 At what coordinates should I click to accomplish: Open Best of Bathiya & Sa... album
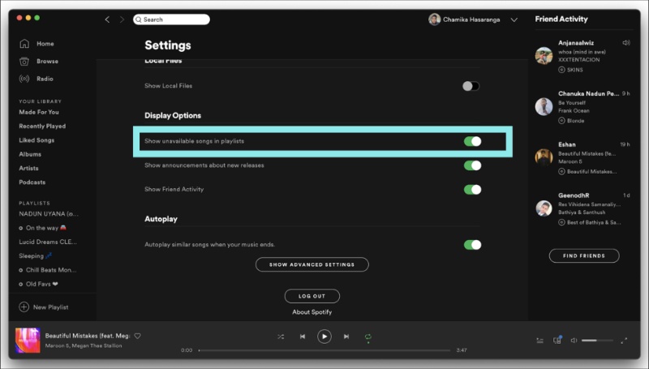[594, 222]
